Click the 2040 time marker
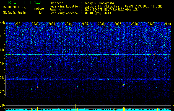174x111 pixels. [168, 24]
